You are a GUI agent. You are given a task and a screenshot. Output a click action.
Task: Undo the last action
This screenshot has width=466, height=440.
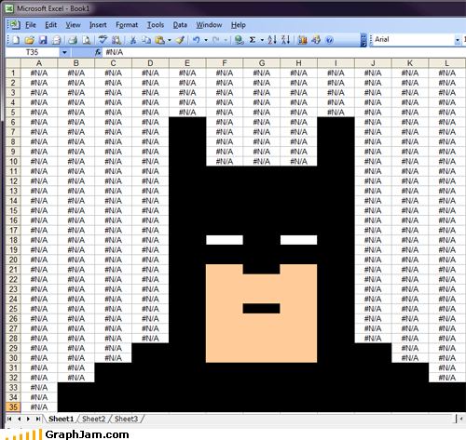(196, 40)
